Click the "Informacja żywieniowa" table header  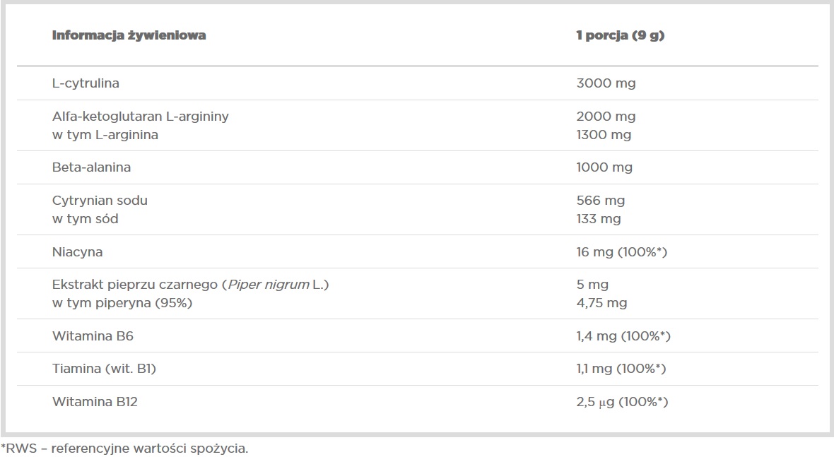point(129,35)
